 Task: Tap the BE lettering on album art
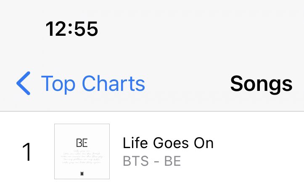tap(82, 143)
